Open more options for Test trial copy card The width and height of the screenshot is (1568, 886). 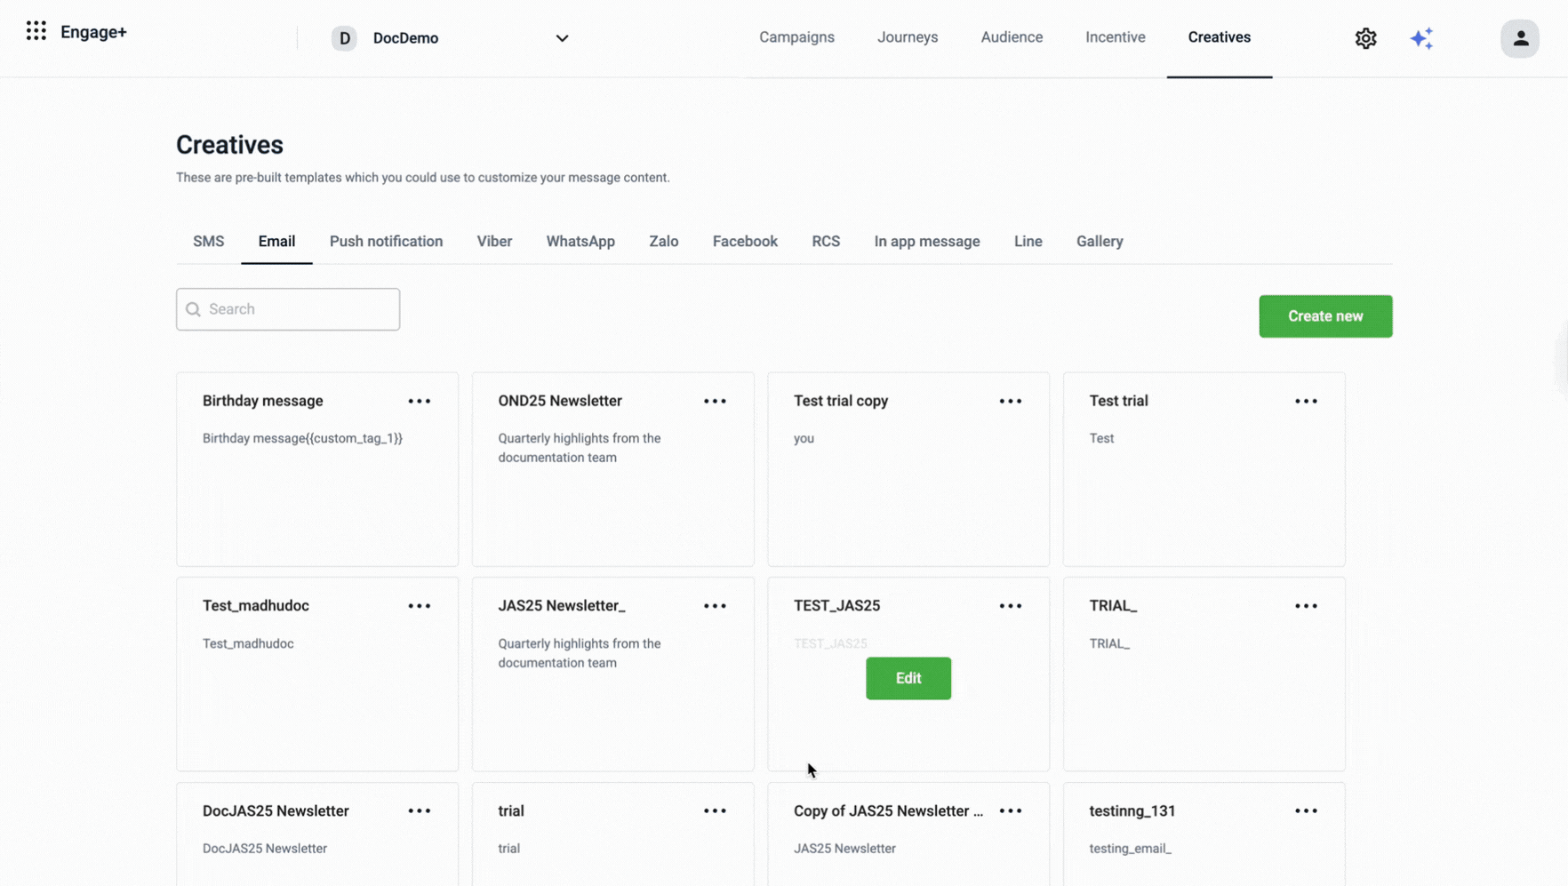click(1011, 401)
